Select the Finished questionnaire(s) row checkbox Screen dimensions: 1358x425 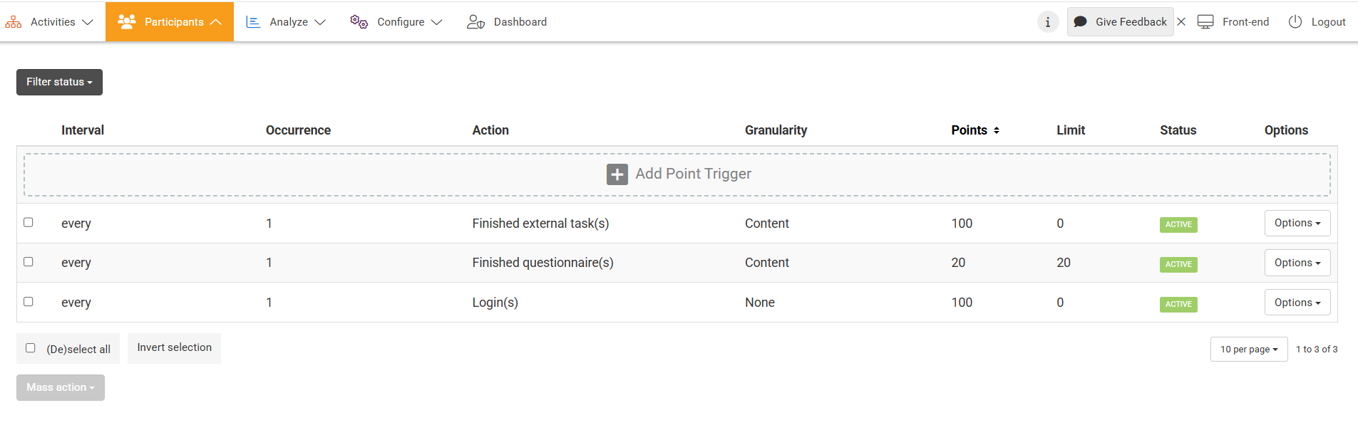pos(29,262)
